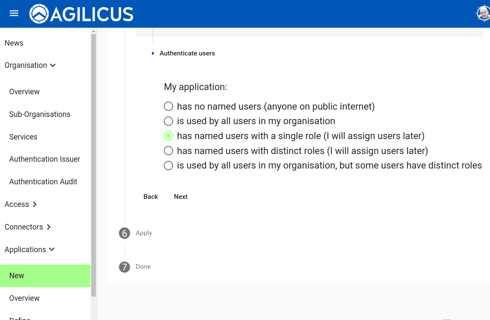This screenshot has height=320, width=490.
Task: Select 'has no named users' option
Action: point(168,106)
